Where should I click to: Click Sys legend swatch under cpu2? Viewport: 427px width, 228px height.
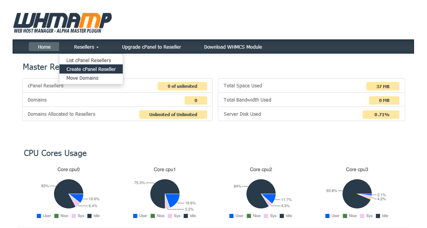[x=266, y=216]
